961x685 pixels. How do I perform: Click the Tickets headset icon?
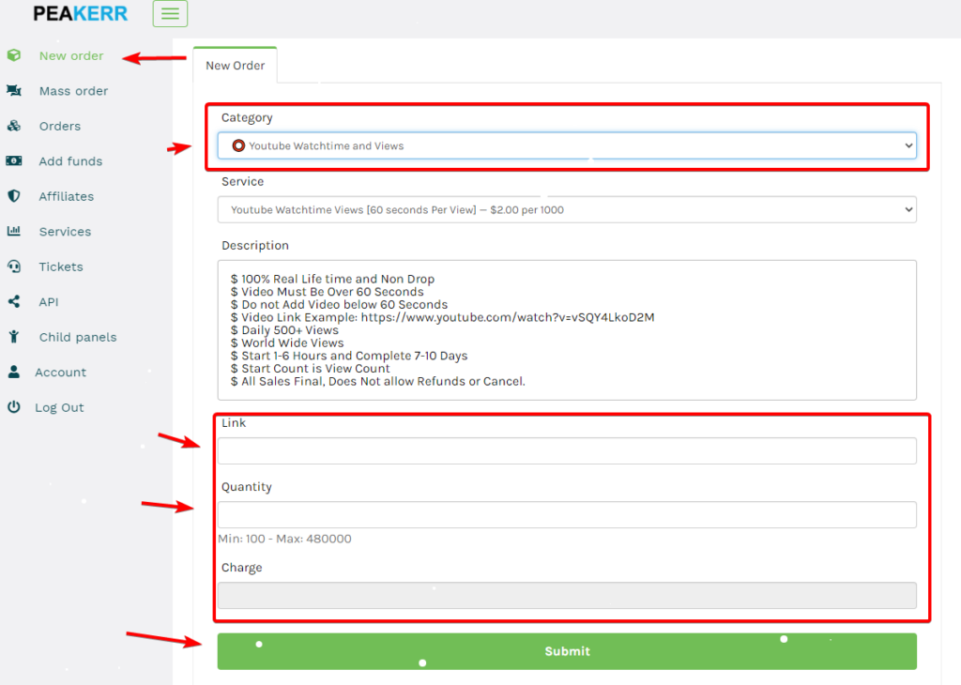coord(14,266)
